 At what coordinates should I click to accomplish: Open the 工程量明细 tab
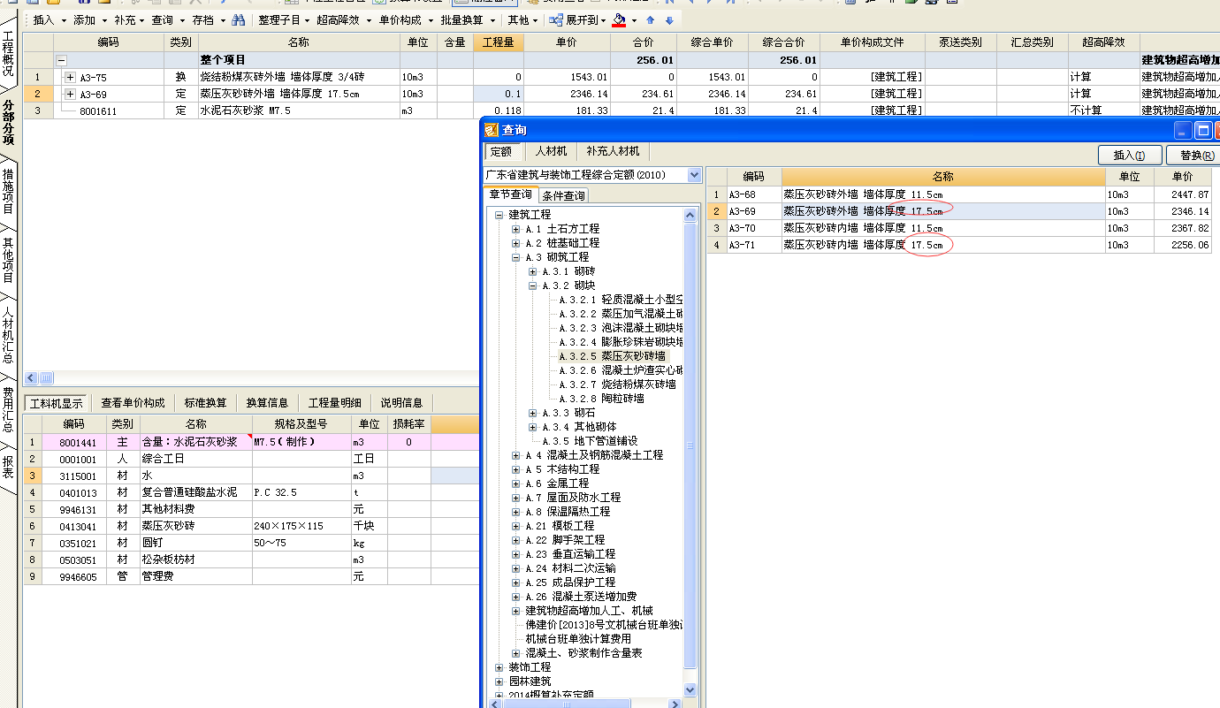(334, 403)
